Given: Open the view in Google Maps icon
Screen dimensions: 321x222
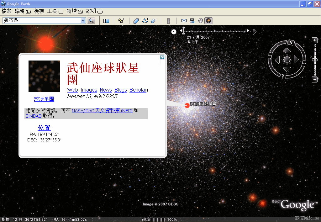Looking at the screenshot, I should tap(200, 21).
